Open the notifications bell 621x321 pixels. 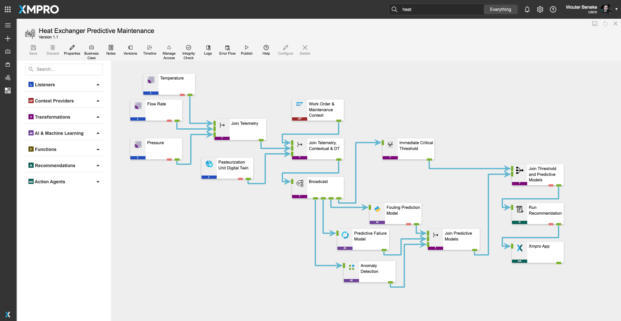527,9
